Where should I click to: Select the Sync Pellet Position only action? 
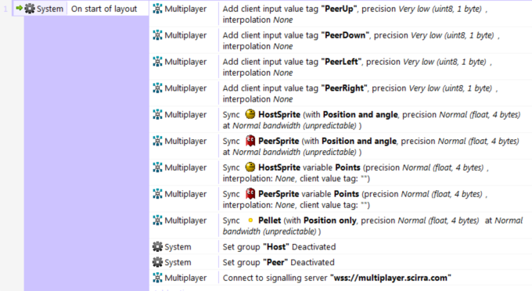(372, 225)
